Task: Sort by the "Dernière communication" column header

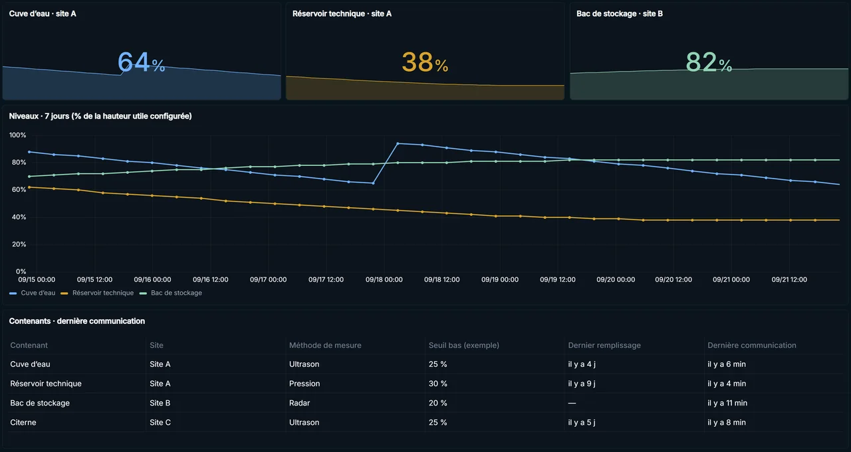Action: pos(752,345)
